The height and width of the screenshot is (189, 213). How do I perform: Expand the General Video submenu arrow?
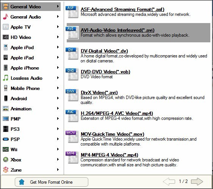[x=58, y=6]
